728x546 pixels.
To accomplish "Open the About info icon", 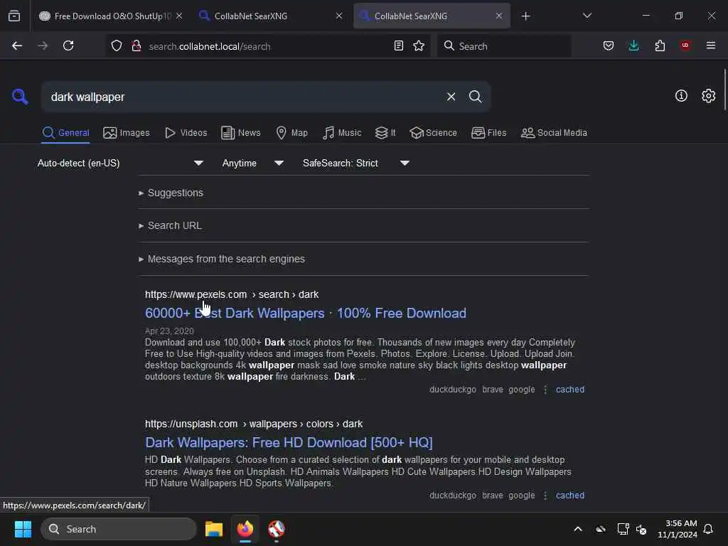I will [681, 96].
